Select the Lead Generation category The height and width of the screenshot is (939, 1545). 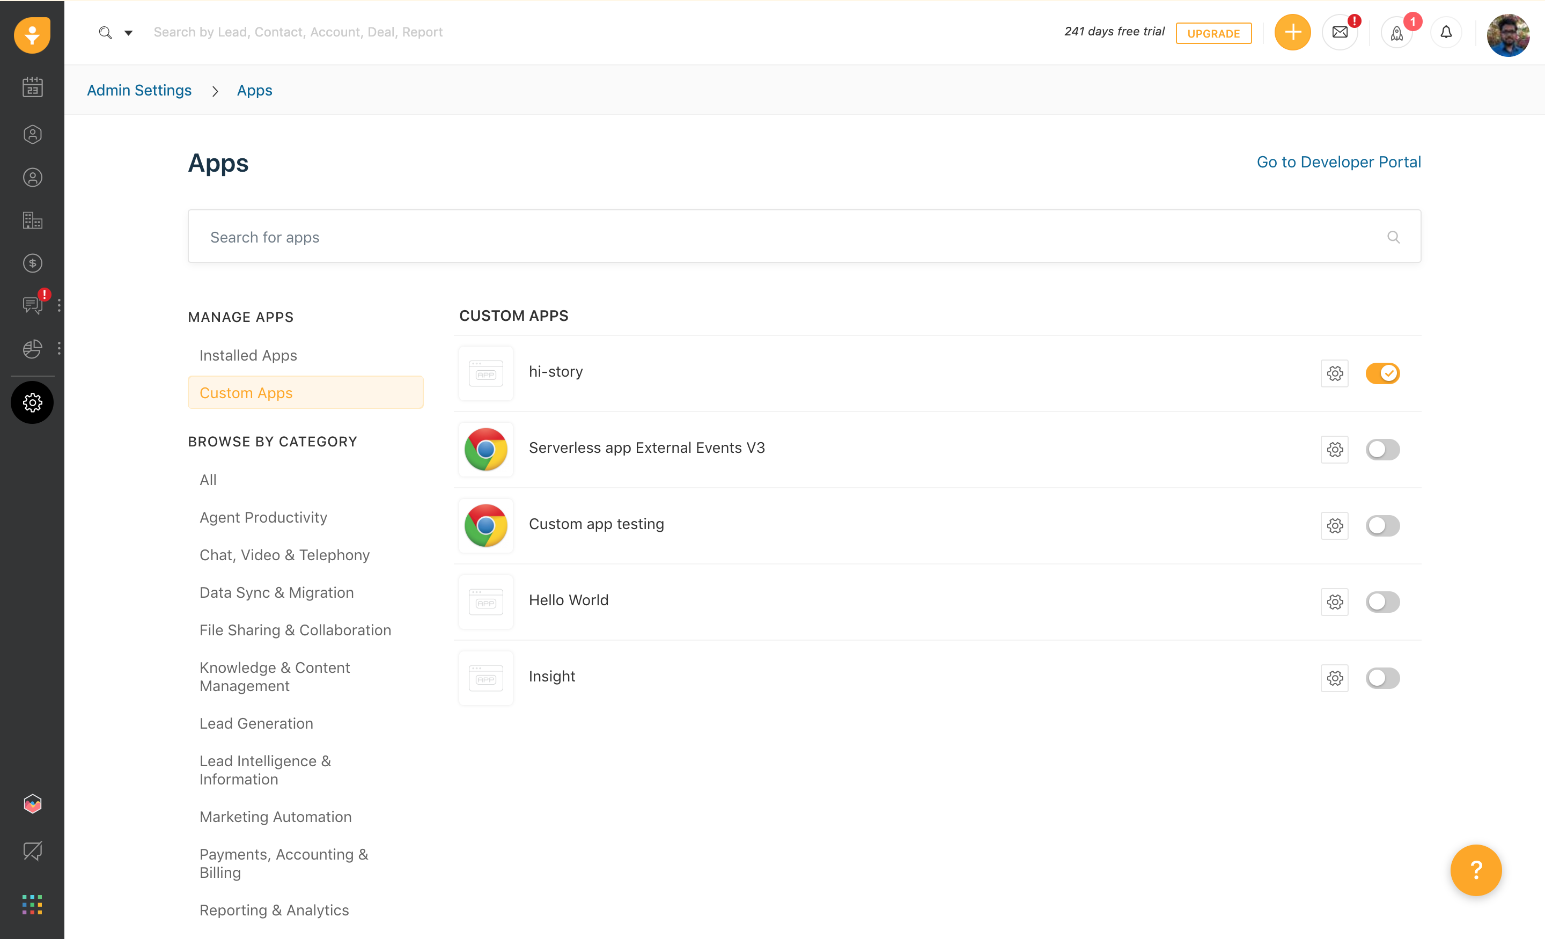point(256,723)
